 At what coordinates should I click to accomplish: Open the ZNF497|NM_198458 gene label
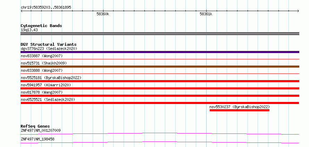[x=37, y=139]
